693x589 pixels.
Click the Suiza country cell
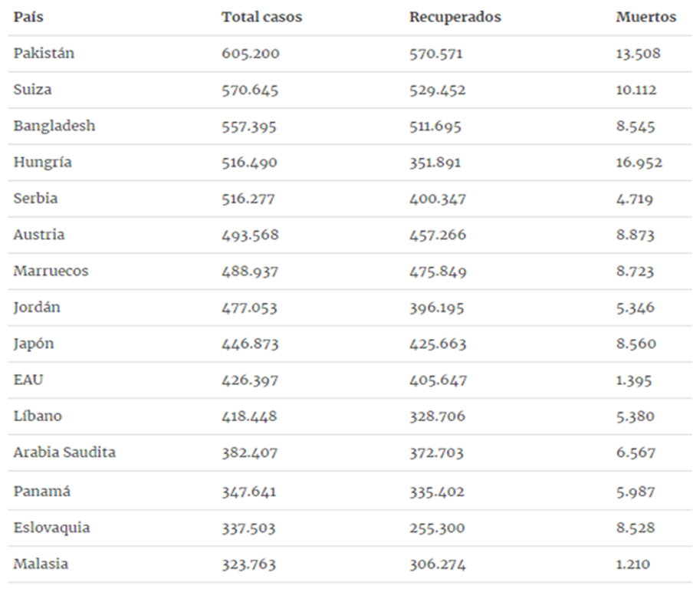(x=32, y=89)
